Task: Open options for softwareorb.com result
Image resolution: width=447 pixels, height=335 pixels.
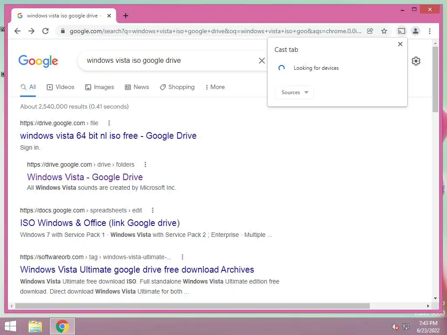Action: (x=182, y=257)
